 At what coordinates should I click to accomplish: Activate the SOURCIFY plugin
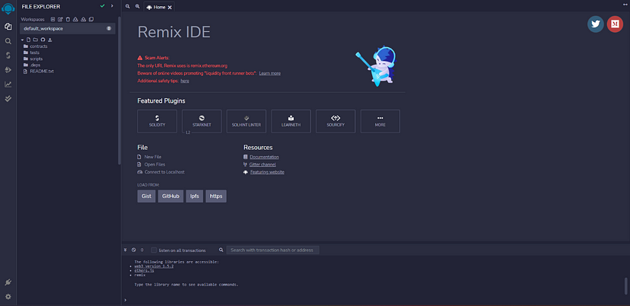pos(336,121)
